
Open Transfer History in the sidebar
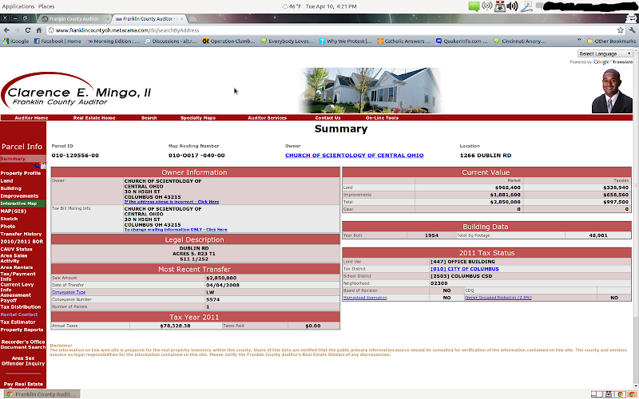click(21, 234)
